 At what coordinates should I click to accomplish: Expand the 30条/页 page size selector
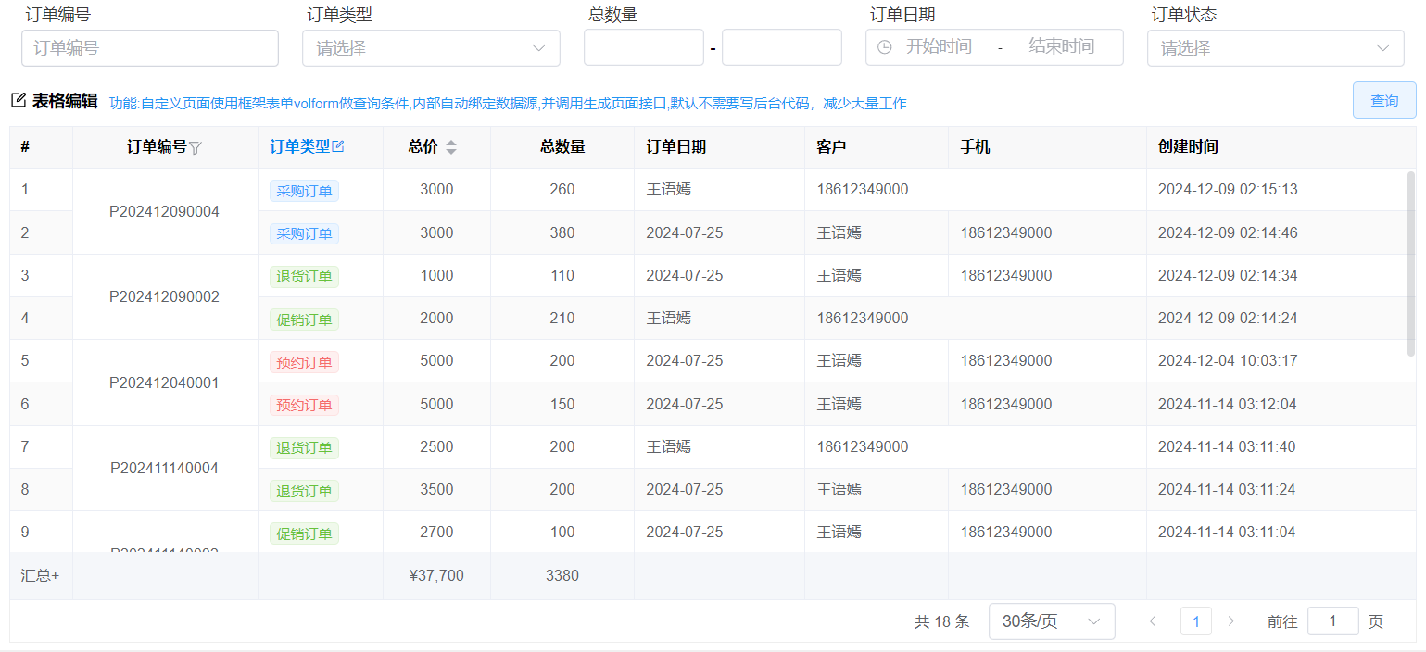click(x=1051, y=621)
